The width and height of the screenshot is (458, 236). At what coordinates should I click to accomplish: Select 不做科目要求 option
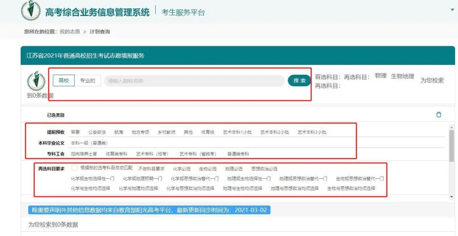click(x=151, y=169)
